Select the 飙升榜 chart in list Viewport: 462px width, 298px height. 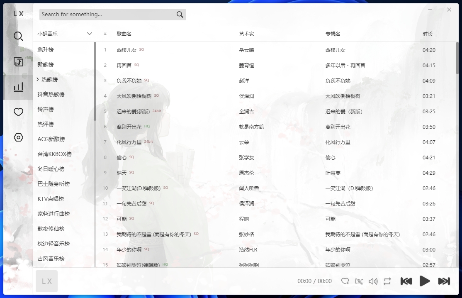click(x=46, y=49)
